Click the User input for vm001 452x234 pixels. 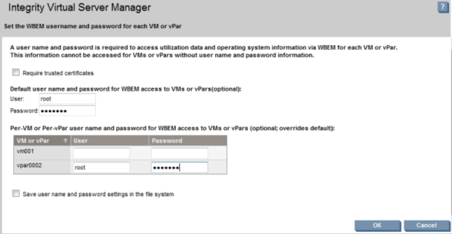(x=101, y=153)
